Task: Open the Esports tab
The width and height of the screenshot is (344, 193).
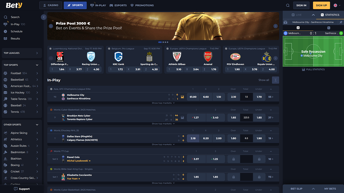Action: pos(118,5)
